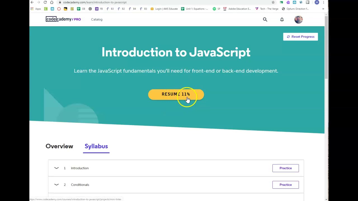
Task: Expand the Introduction module chevron
Action: [x=56, y=168]
